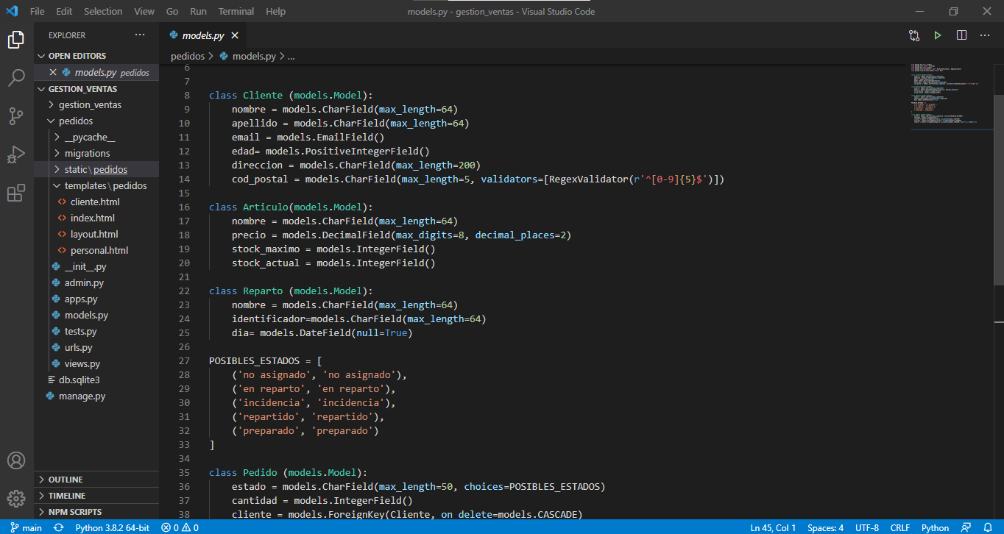Open the Search view in activity bar

16,78
